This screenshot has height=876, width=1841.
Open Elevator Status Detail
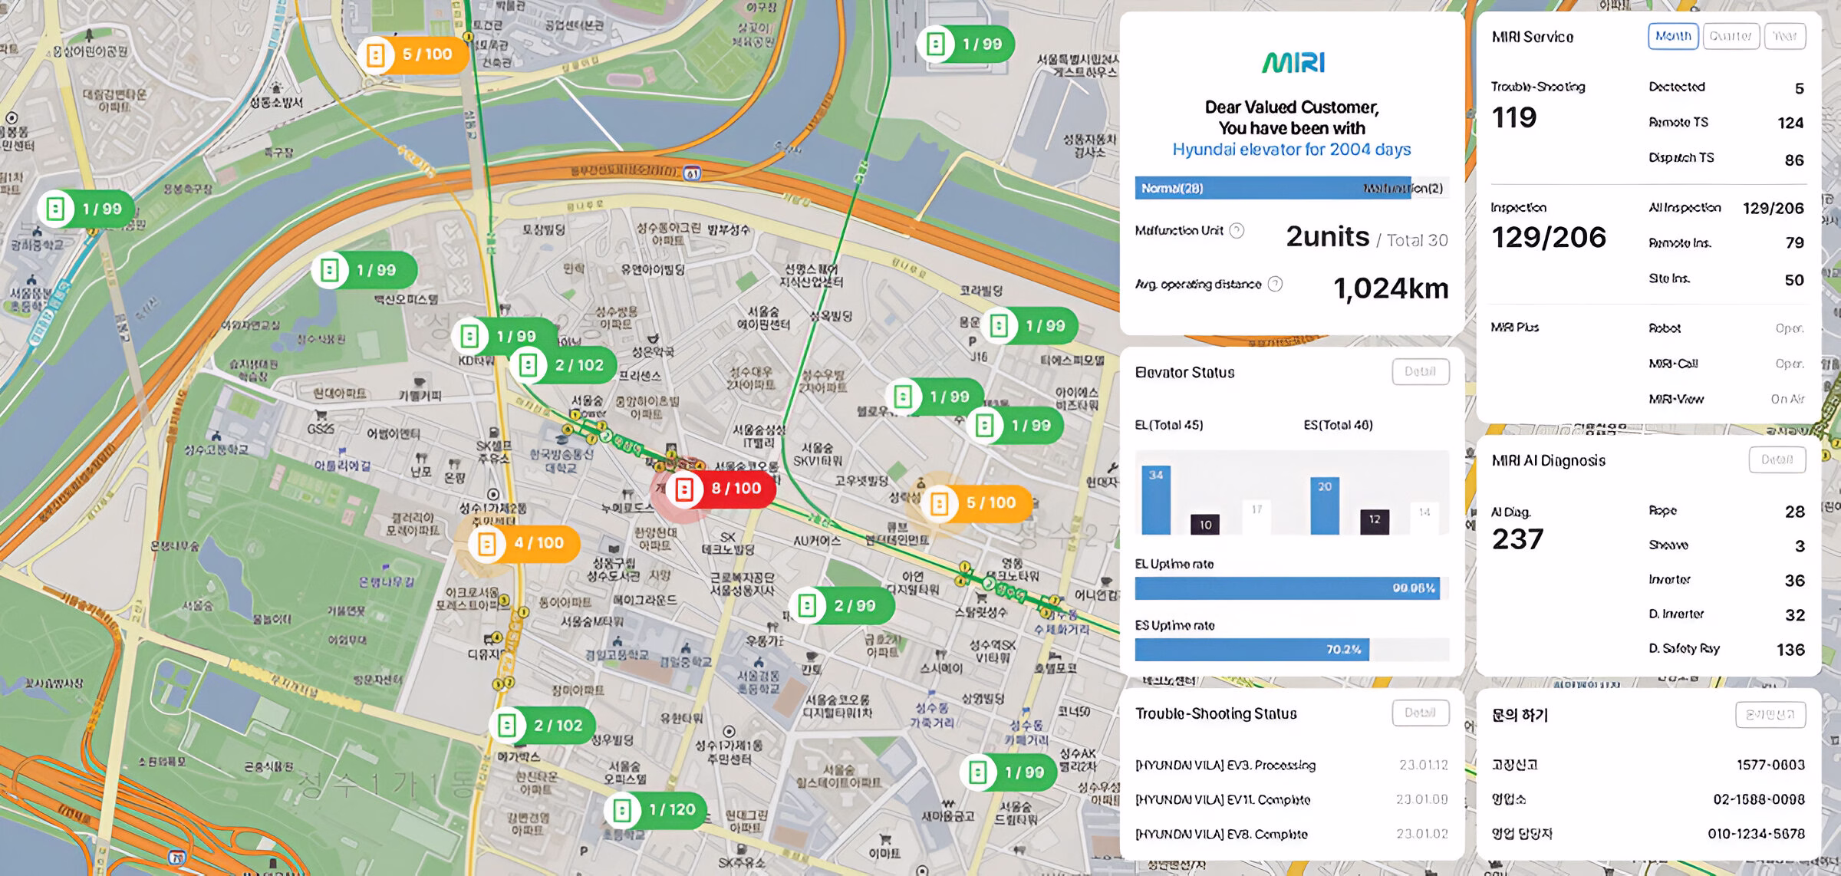[1420, 372]
